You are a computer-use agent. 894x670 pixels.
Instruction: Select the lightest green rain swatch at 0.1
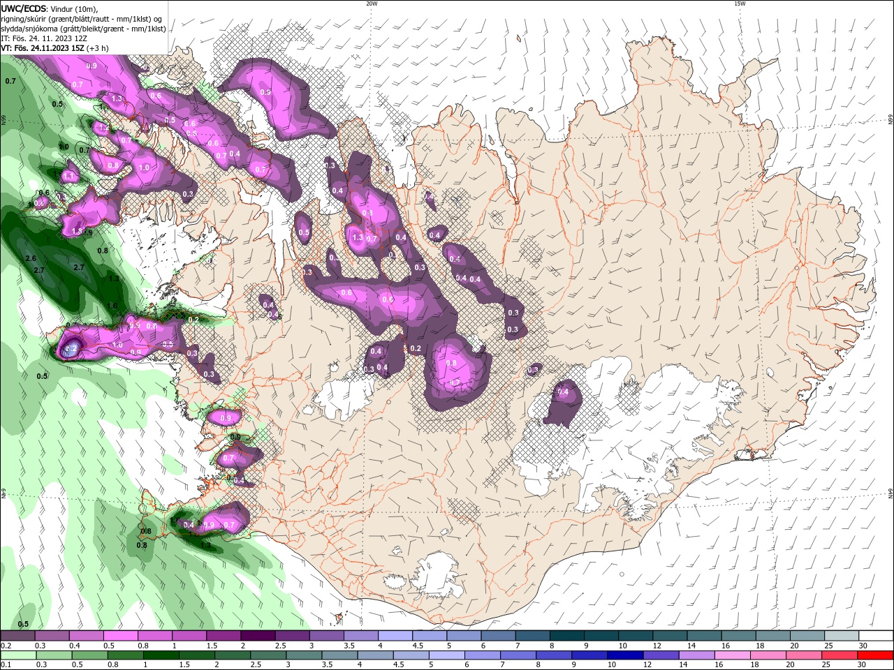point(18,655)
